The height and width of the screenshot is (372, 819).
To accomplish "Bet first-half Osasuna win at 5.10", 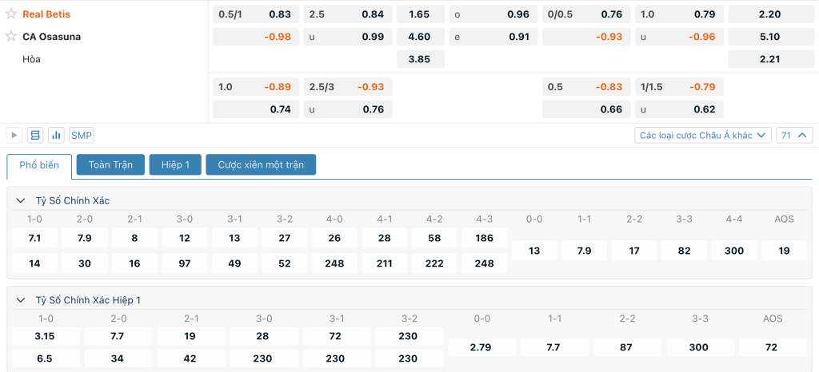I will point(770,37).
